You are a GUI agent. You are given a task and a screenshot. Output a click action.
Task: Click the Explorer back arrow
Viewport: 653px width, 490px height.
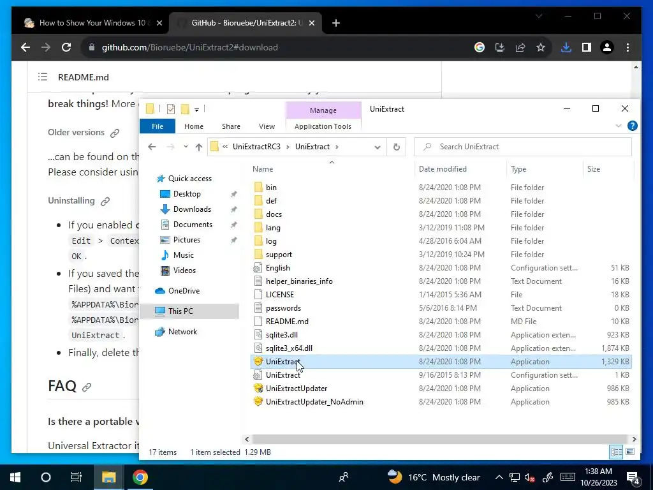click(x=152, y=147)
